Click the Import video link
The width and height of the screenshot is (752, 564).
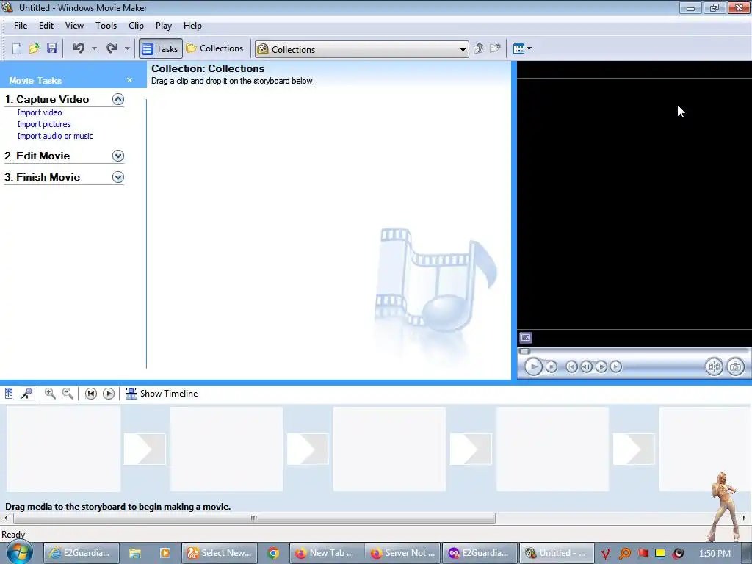[x=40, y=112]
